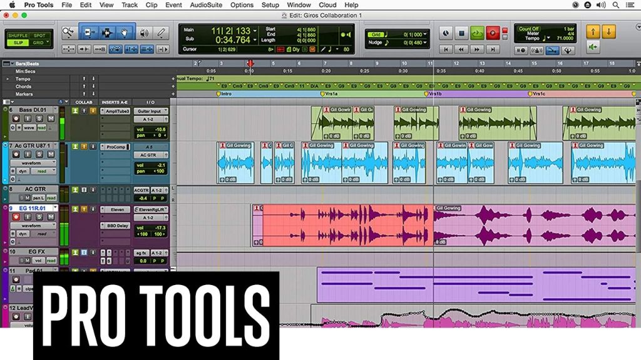Rewind the transport
The height and width of the screenshot is (360, 641).
461,49
